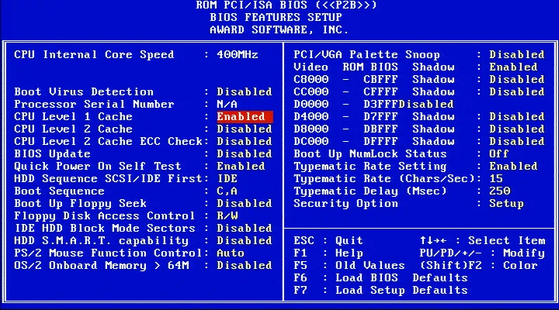The width and height of the screenshot is (559, 310).
Task: Click the Quick Power On Self Test label
Action: [98, 166]
